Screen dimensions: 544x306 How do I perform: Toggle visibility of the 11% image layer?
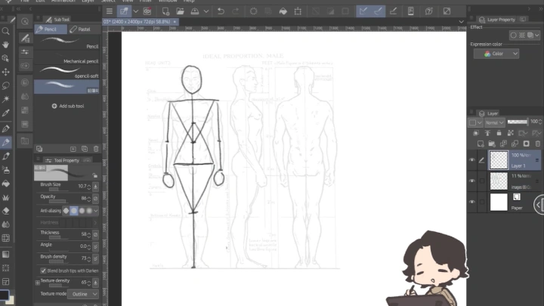[472, 181]
